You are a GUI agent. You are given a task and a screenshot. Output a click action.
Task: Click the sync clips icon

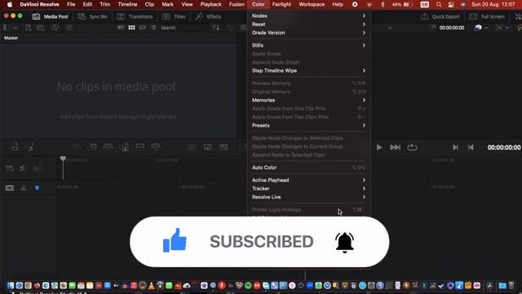(x=55, y=28)
